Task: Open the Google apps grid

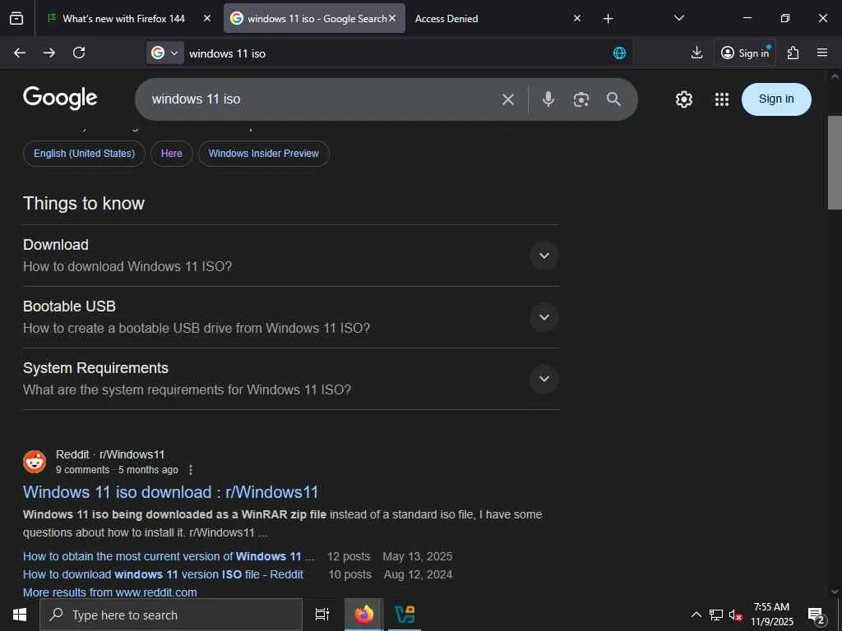Action: pyautogui.click(x=722, y=99)
